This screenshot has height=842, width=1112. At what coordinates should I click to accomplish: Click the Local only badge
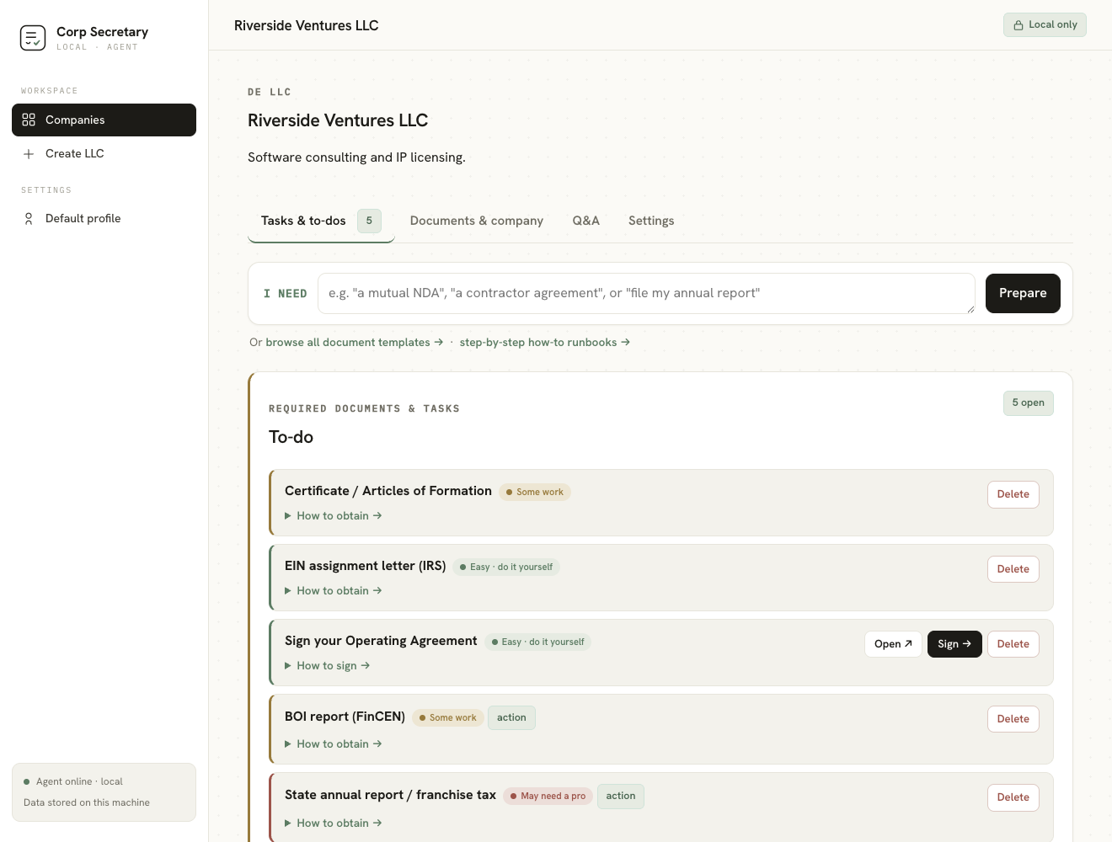1045,25
